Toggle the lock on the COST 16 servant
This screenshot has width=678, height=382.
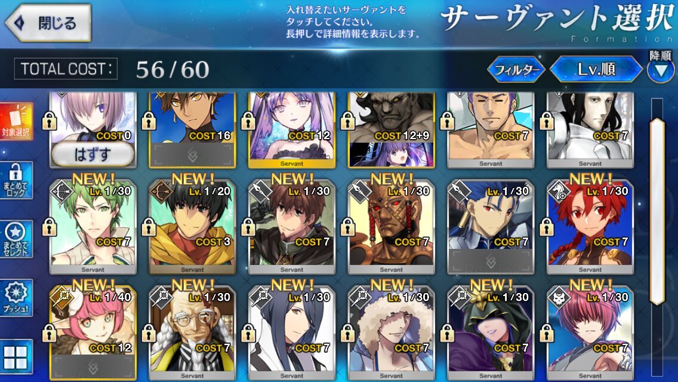tap(149, 121)
